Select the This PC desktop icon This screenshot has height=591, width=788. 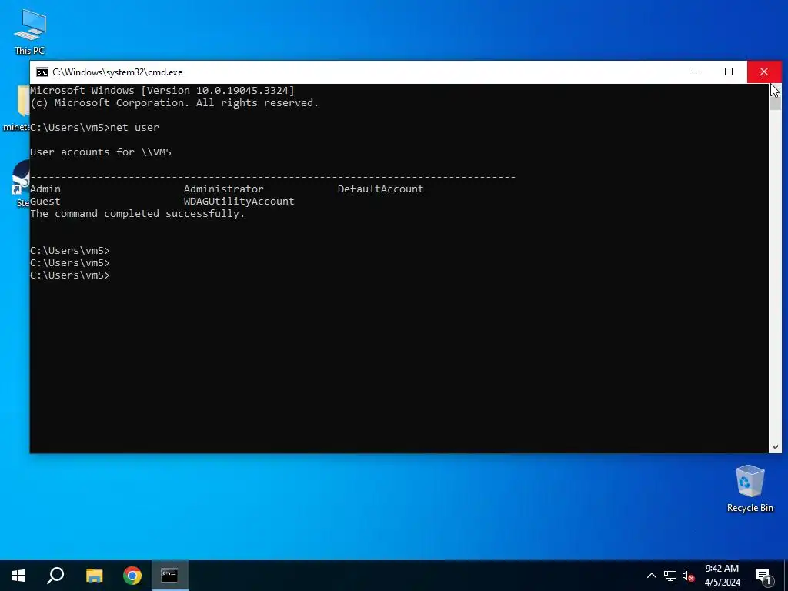[30, 32]
